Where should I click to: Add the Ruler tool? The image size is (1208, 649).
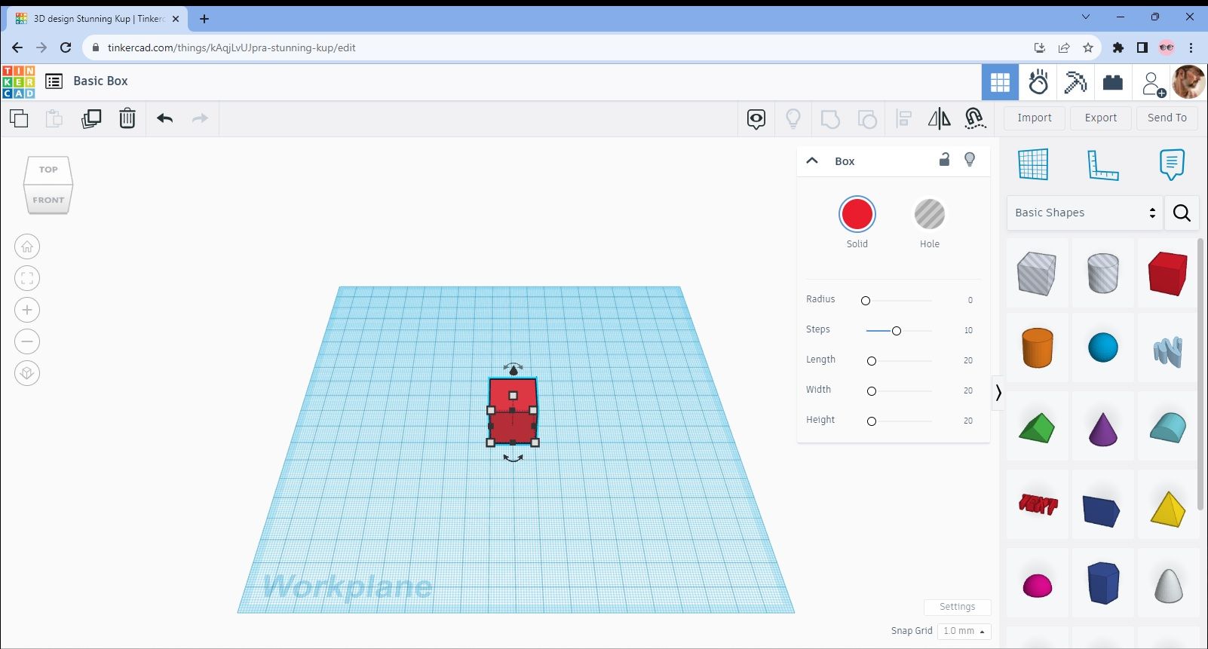pyautogui.click(x=1102, y=164)
